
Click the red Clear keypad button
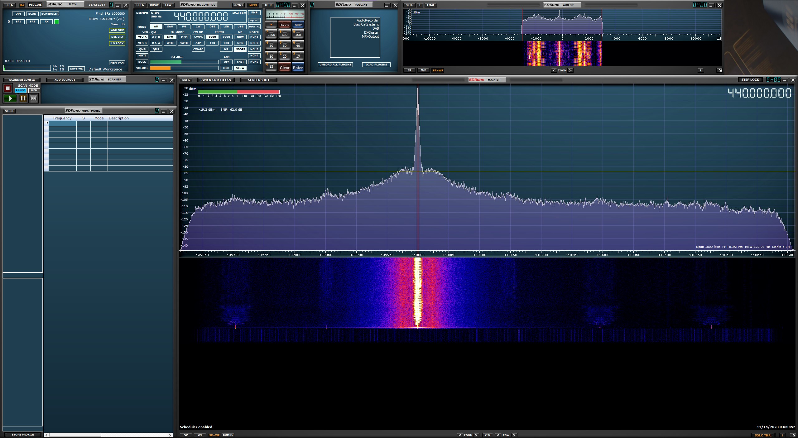[x=285, y=67]
